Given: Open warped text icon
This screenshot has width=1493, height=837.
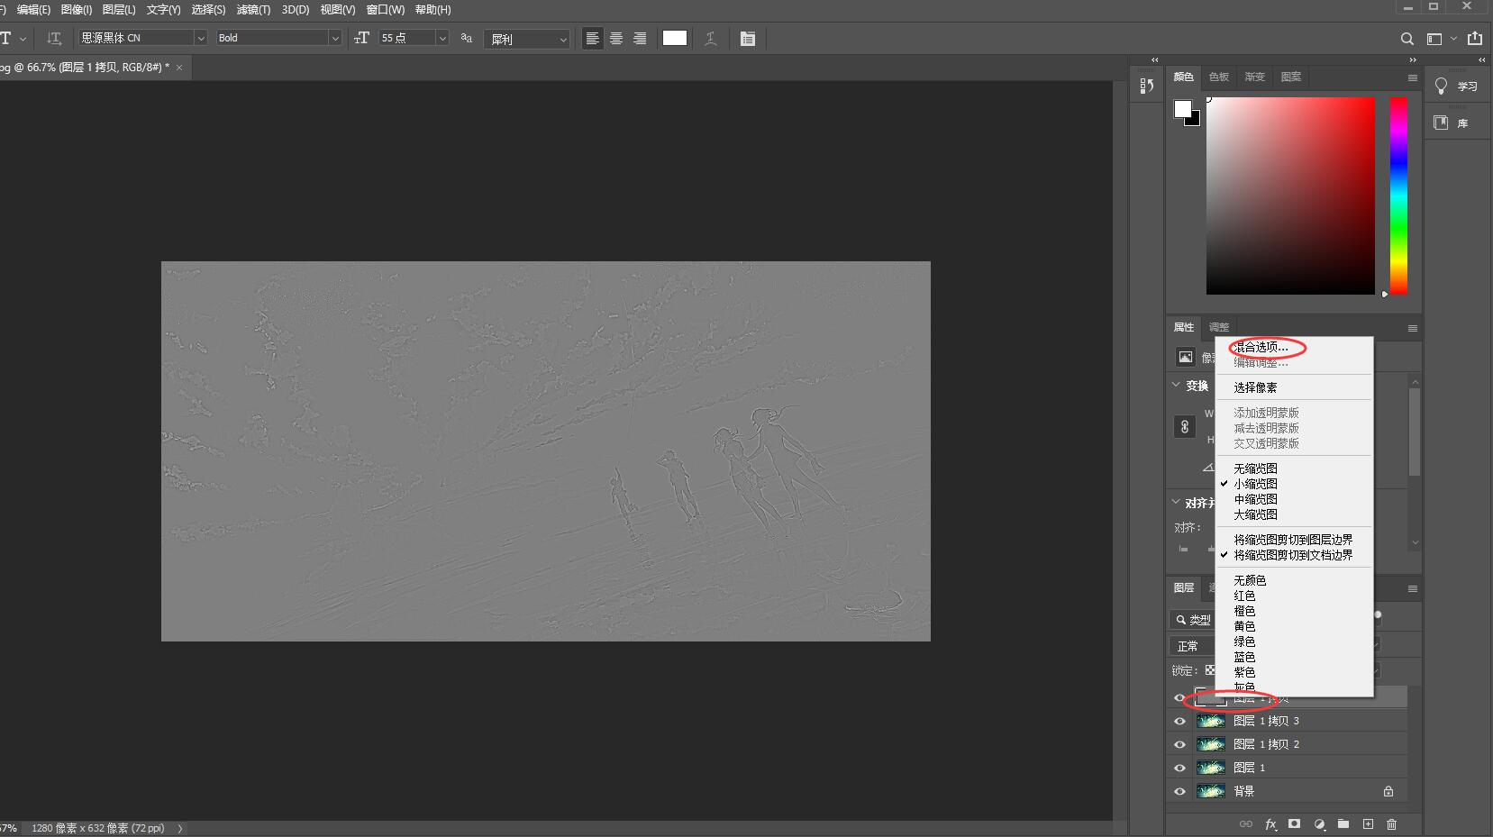Looking at the screenshot, I should (711, 38).
